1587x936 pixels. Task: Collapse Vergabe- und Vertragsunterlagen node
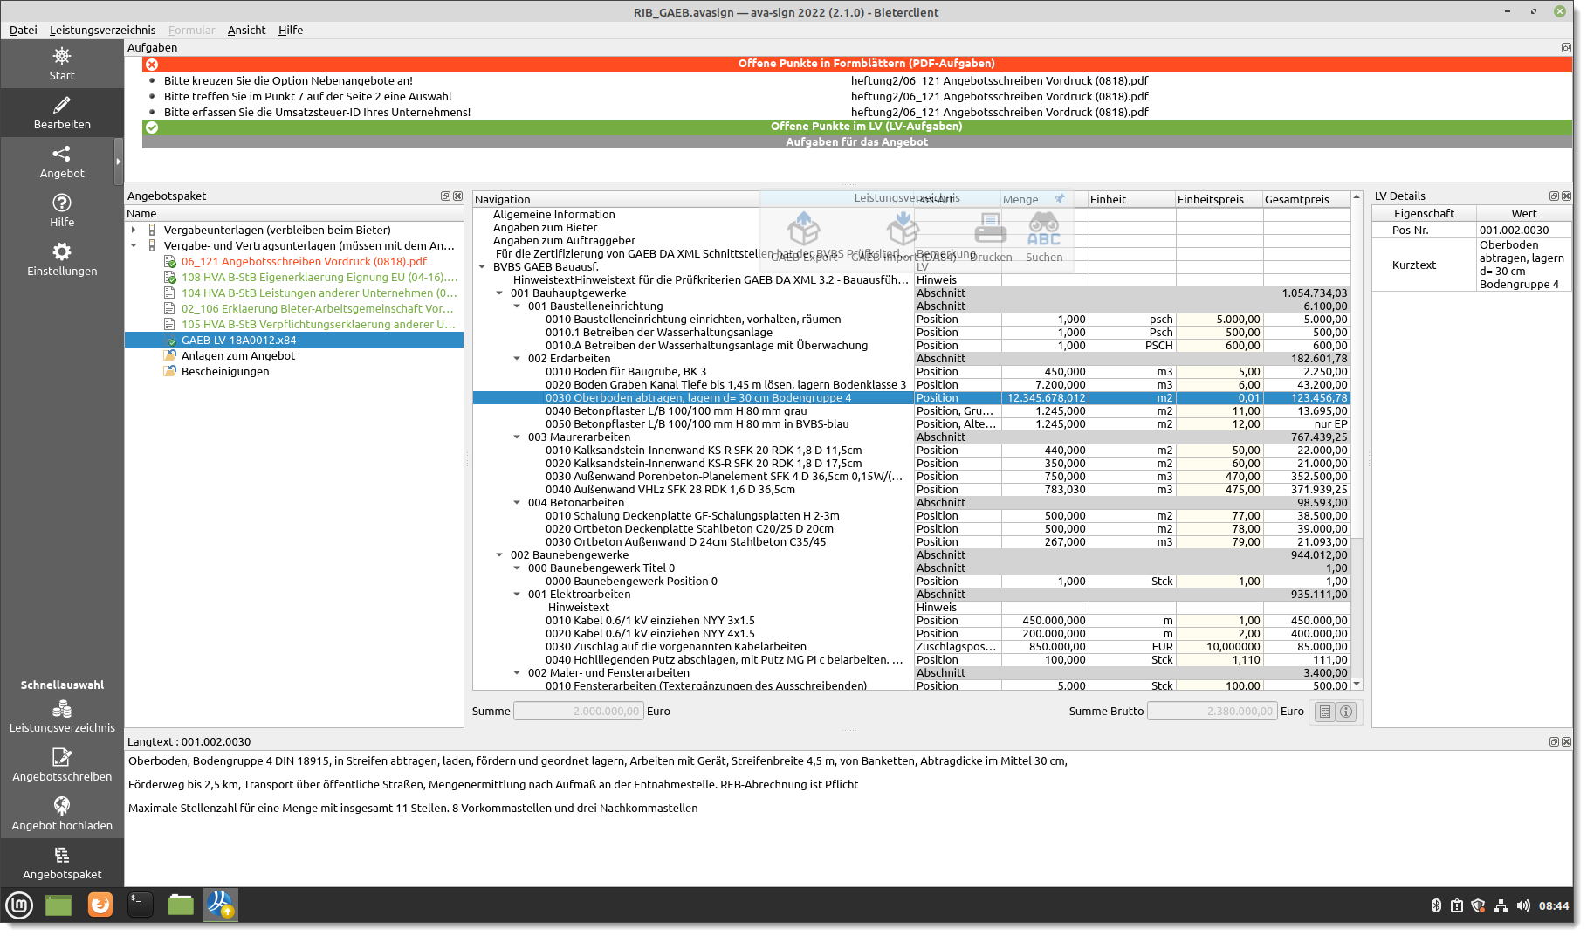[x=134, y=246]
